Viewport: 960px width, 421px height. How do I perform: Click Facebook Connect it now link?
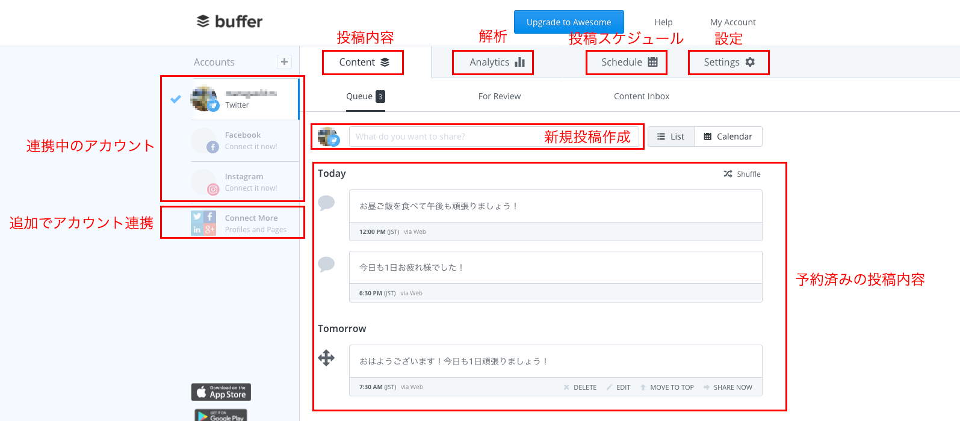point(251,147)
